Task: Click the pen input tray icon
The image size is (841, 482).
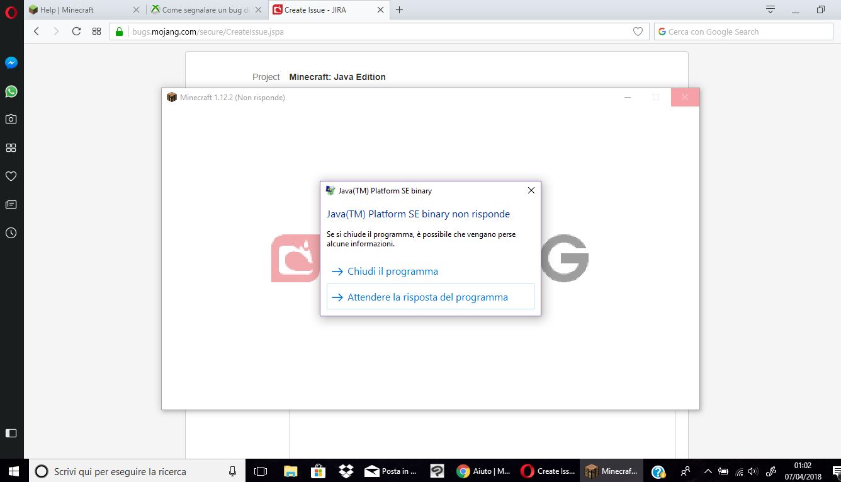Action: (771, 471)
